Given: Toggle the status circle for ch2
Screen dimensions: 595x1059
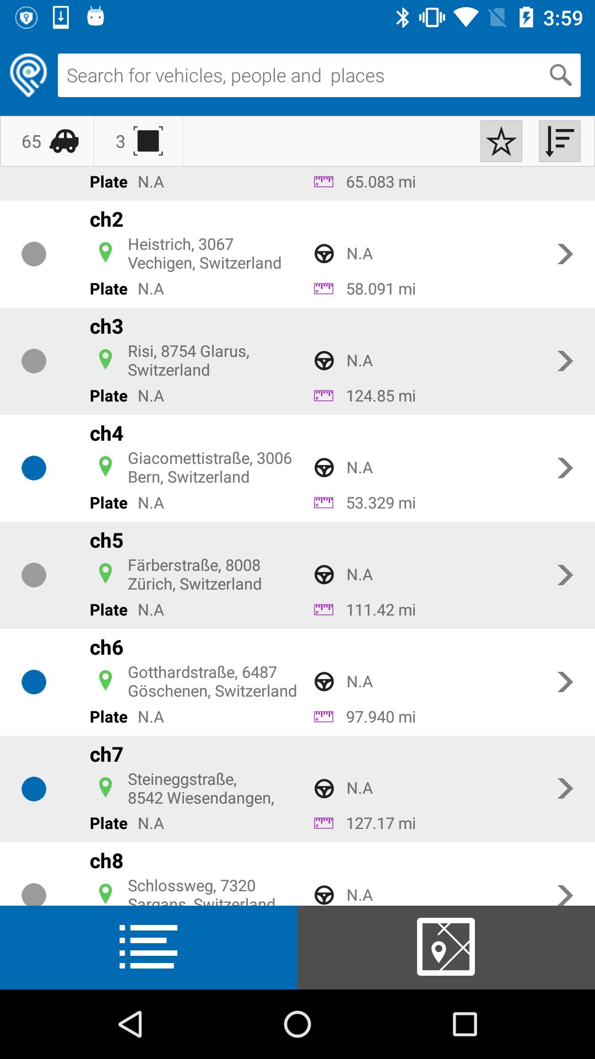Looking at the screenshot, I should pos(34,254).
